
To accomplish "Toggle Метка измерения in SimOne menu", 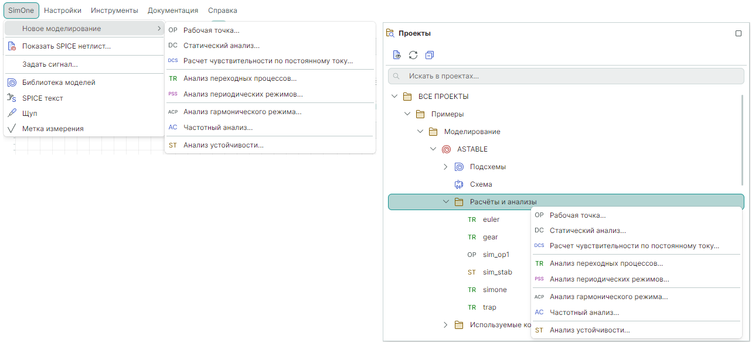I will pyautogui.click(x=53, y=128).
